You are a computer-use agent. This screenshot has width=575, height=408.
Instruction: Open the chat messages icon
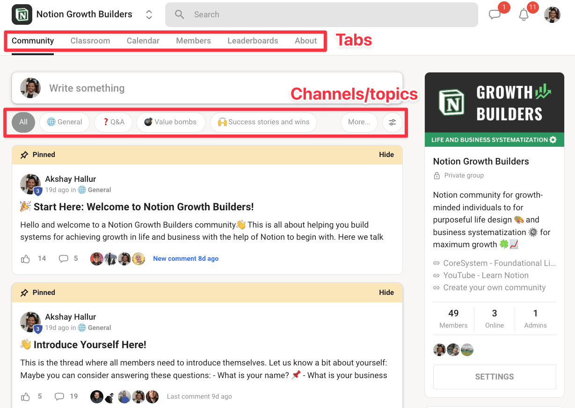point(495,14)
